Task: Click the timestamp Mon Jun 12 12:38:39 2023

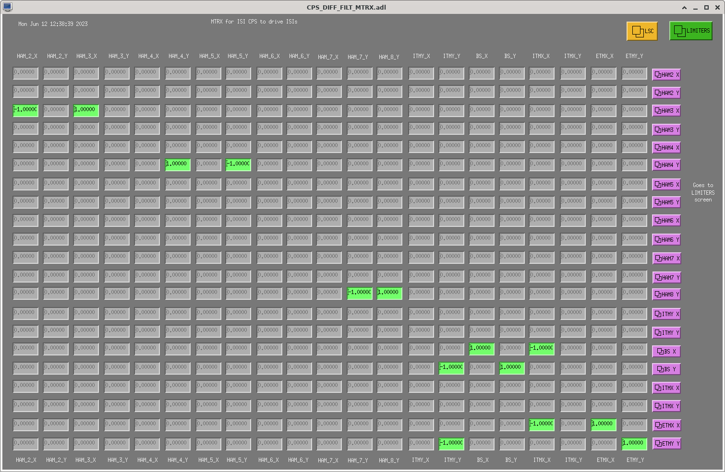Action: click(x=53, y=24)
